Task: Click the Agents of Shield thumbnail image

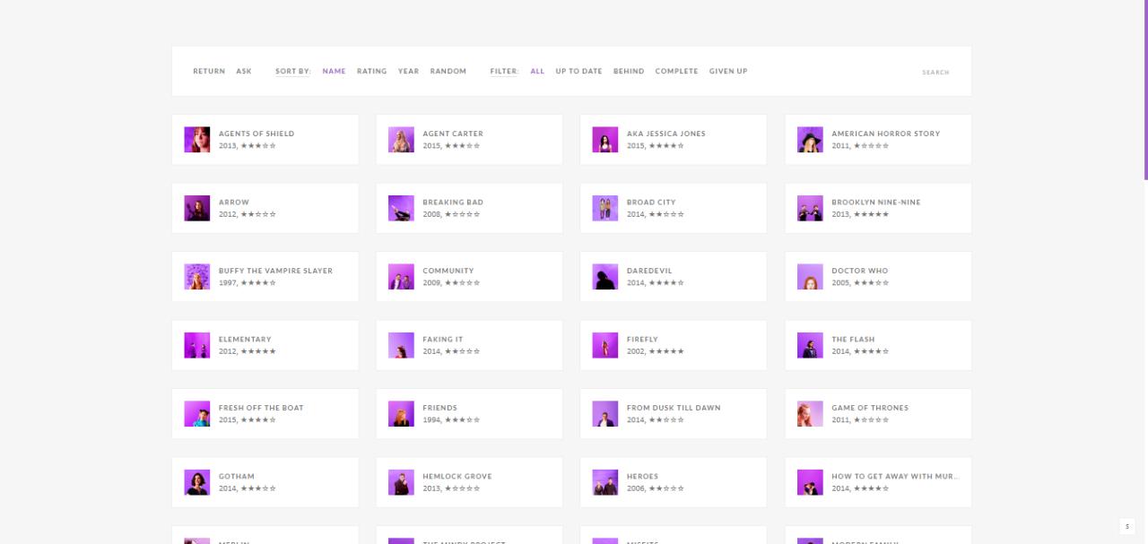Action: (x=196, y=140)
